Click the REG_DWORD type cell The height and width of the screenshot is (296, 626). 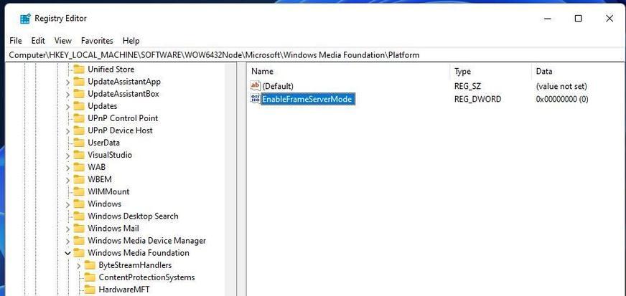pyautogui.click(x=477, y=99)
